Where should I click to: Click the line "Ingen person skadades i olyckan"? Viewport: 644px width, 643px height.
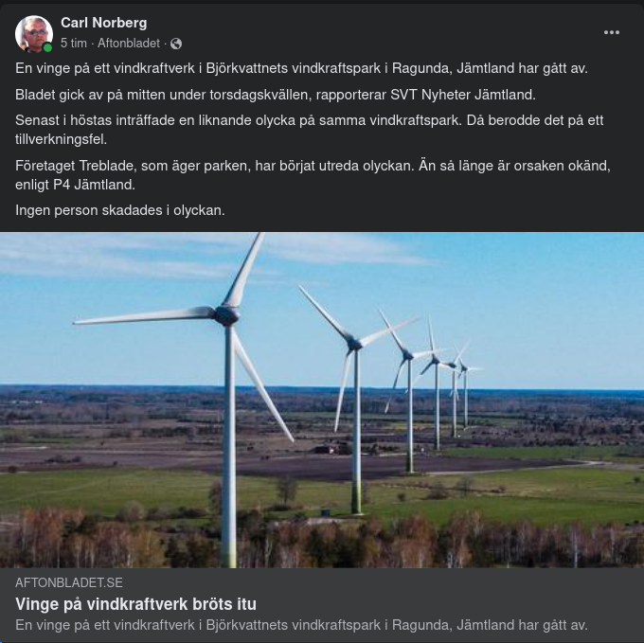[x=120, y=210]
